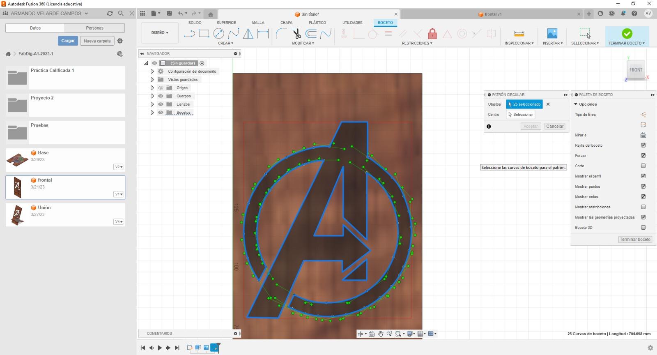Viewport: 657px width, 355px height.
Task: Open the CREAR dropdown menu
Action: (225, 43)
